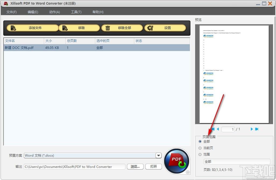
Task: Click the 选中的页 column header
Action: (x=115, y=41)
